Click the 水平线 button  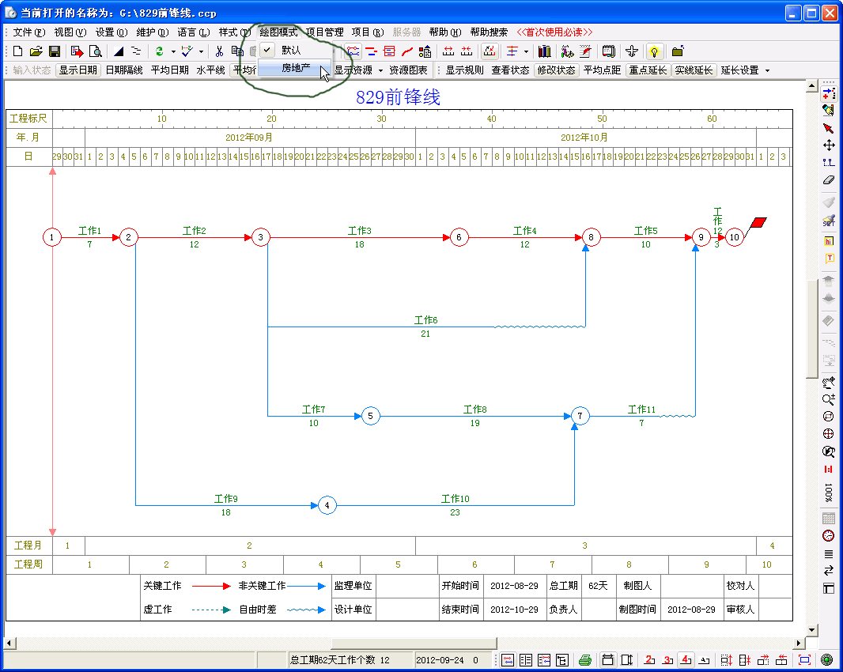click(x=210, y=70)
